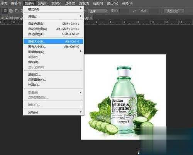This screenshot has height=155, width=193.
Task: Open the 帮助(H) menu
Action: point(127,3)
